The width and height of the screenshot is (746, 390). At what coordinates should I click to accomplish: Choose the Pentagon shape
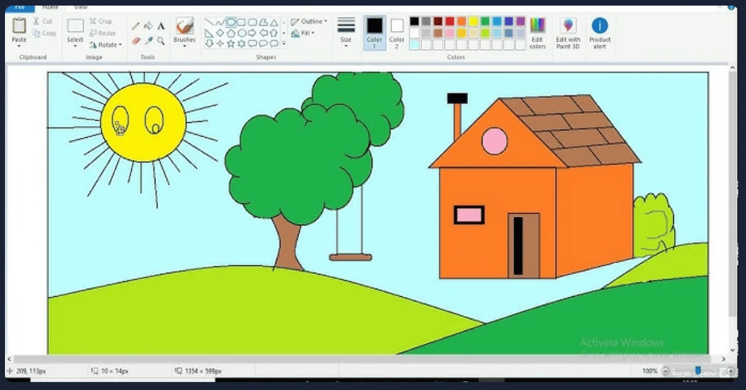click(231, 33)
